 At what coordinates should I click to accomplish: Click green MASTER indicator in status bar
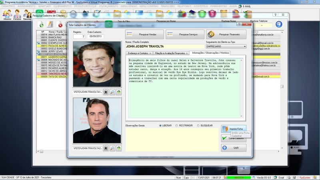pos(238,178)
